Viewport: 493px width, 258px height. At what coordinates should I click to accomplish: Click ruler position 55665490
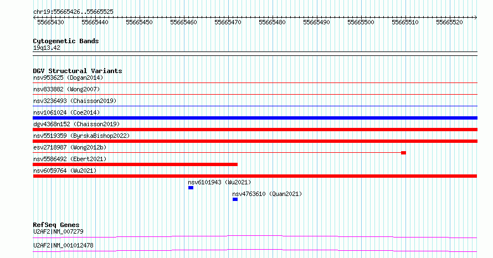tap(317, 22)
